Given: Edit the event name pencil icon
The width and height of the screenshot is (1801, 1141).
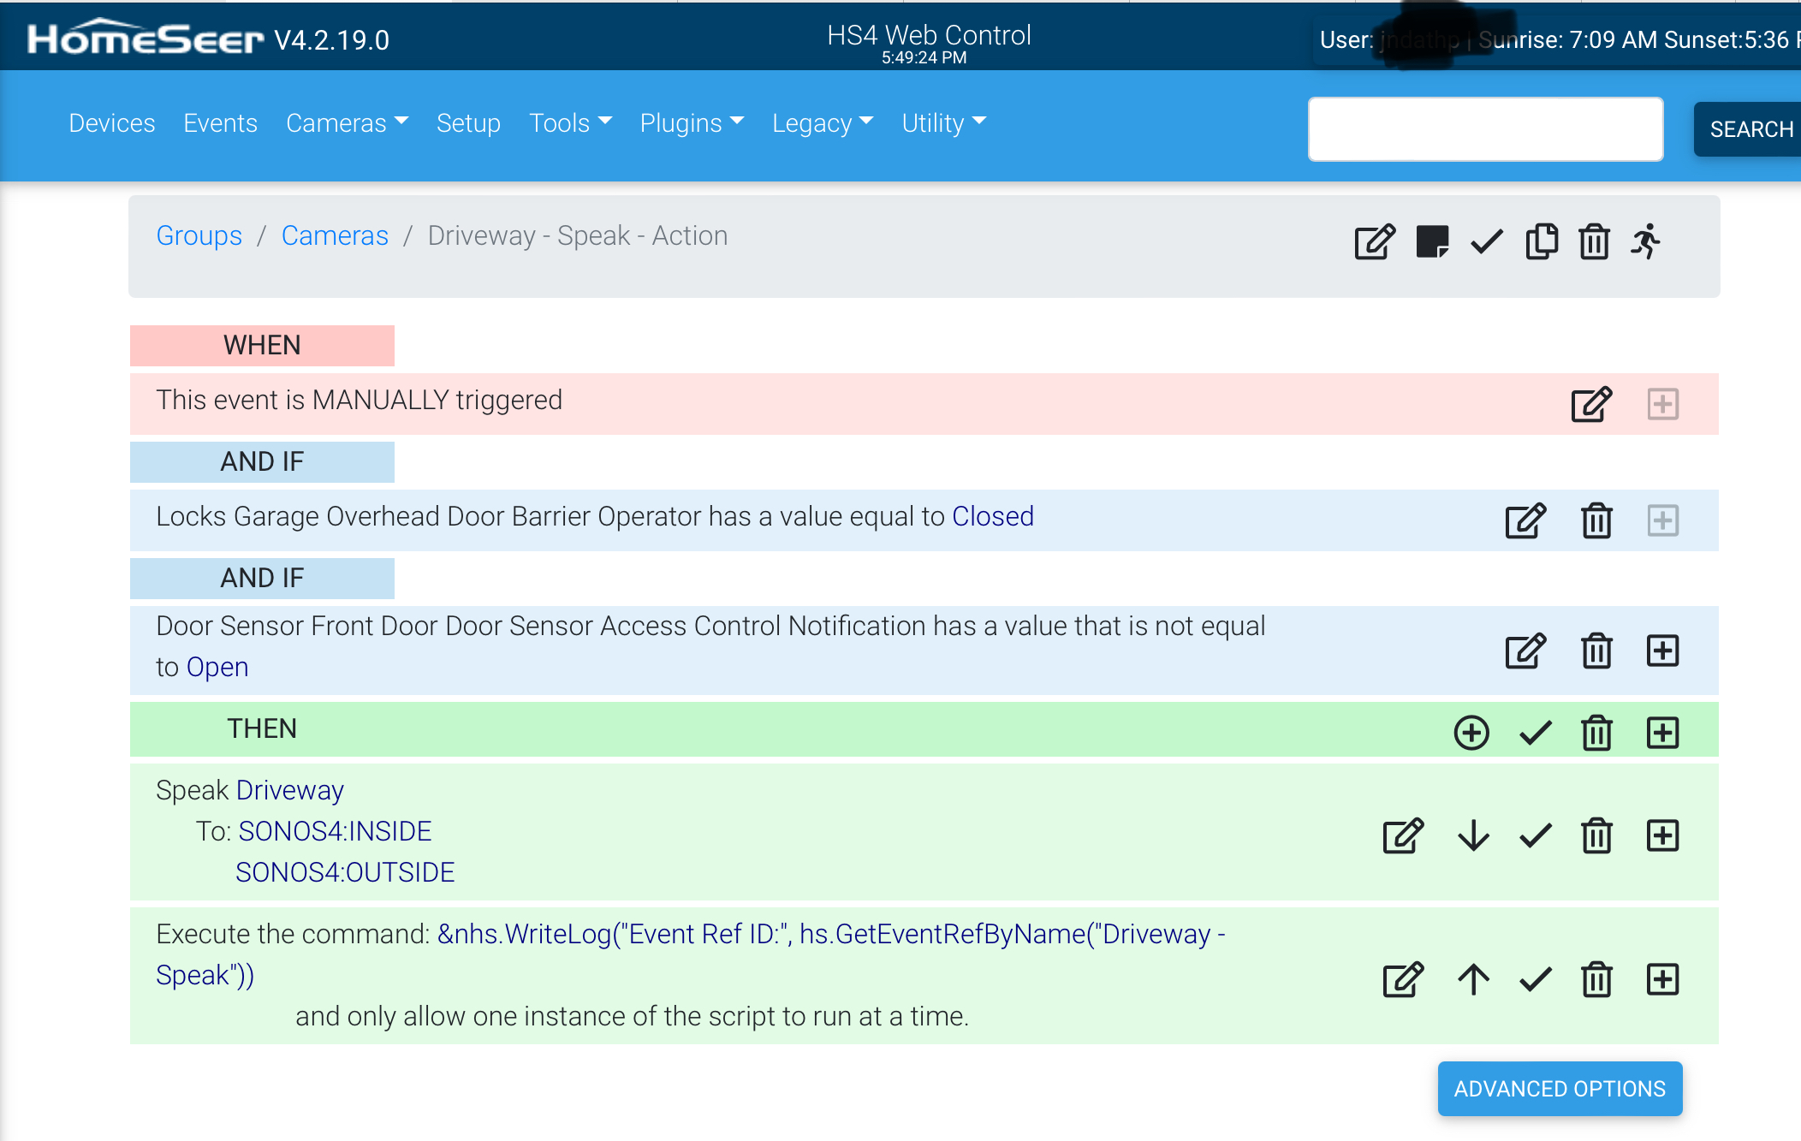Looking at the screenshot, I should click(x=1375, y=242).
